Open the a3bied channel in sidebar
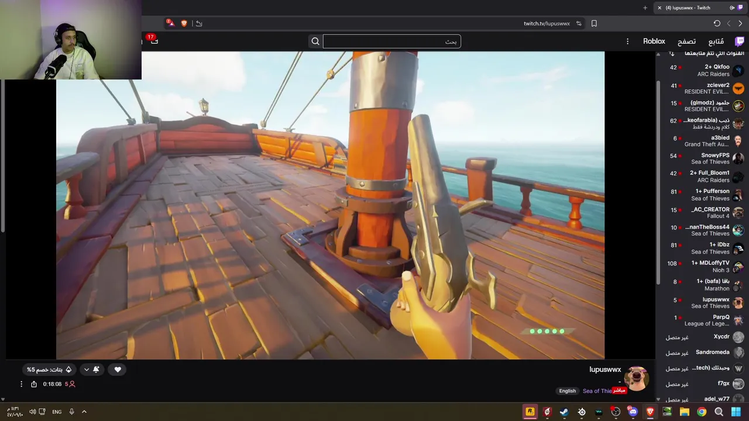The width and height of the screenshot is (749, 421). point(702,141)
